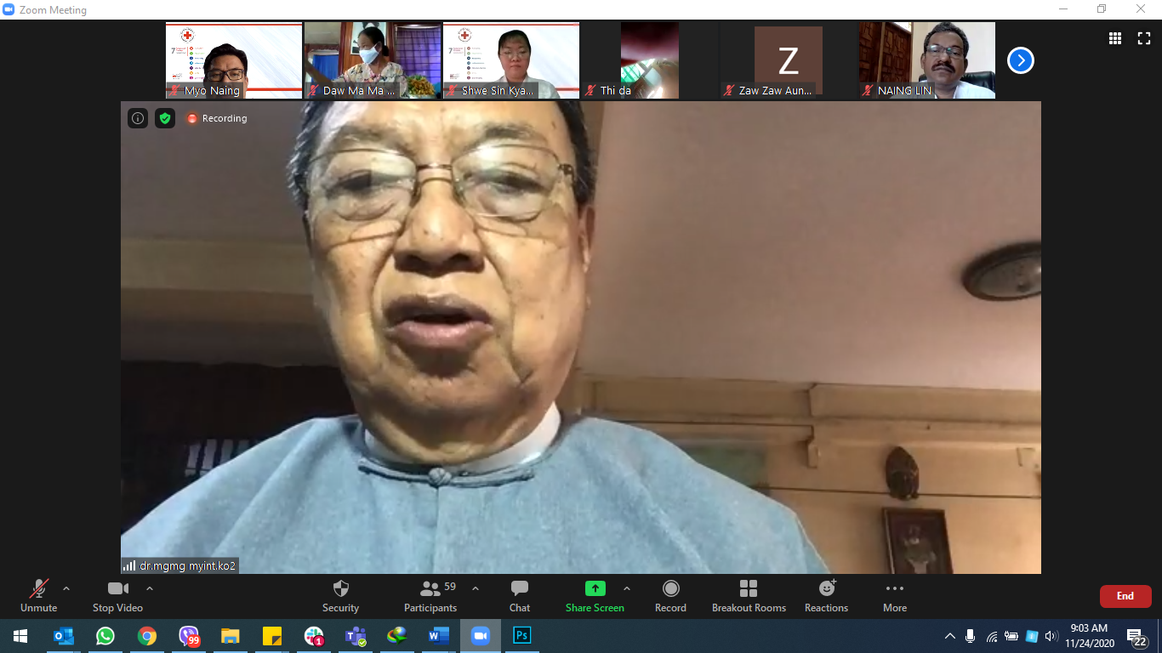This screenshot has width=1162, height=653.
Task: Open the Chat panel
Action: coord(519,595)
